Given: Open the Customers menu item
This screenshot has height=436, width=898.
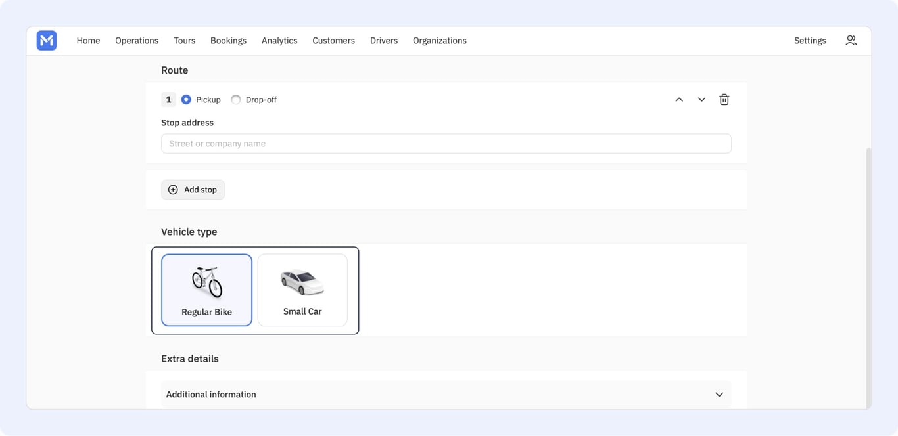Looking at the screenshot, I should pyautogui.click(x=333, y=41).
